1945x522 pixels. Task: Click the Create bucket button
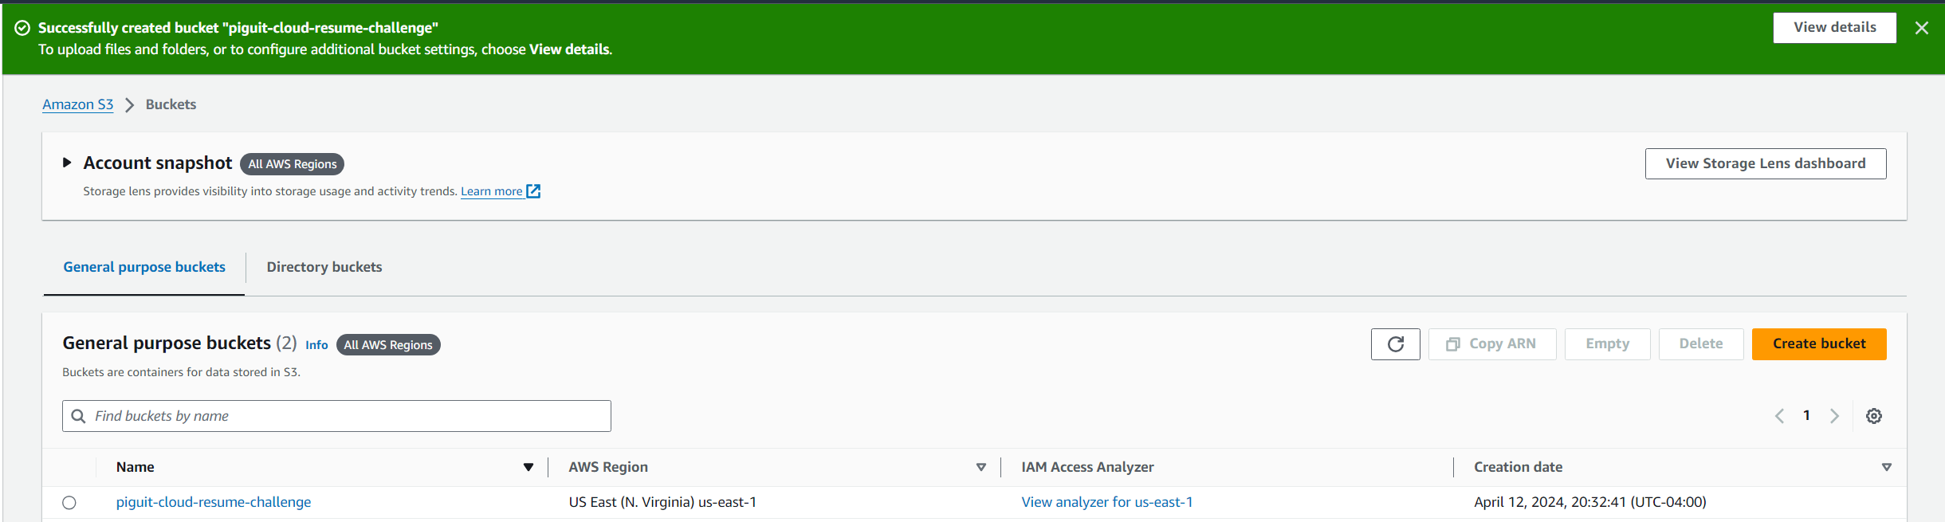click(1819, 344)
